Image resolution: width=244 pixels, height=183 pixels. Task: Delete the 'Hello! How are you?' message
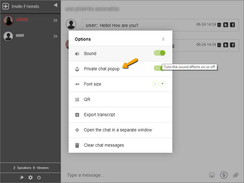219,25
